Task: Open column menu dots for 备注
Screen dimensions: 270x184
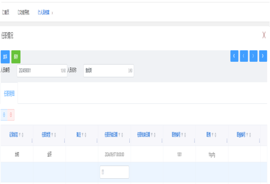Action: point(97,141)
